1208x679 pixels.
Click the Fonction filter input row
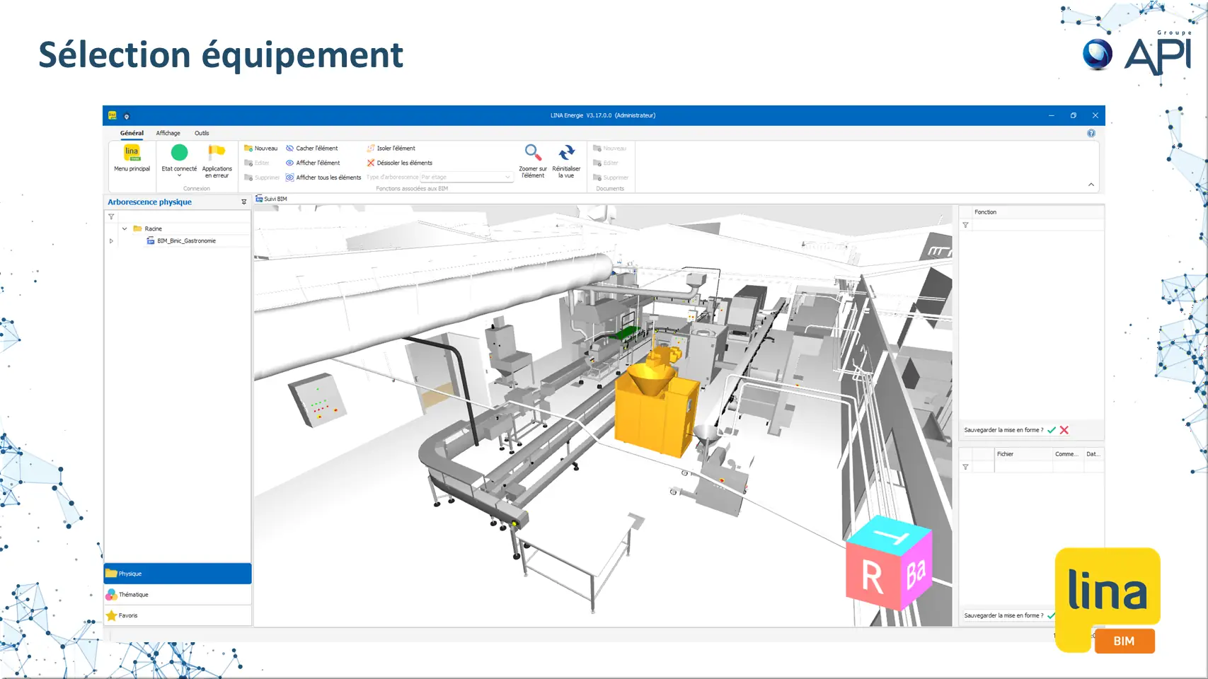click(1037, 225)
